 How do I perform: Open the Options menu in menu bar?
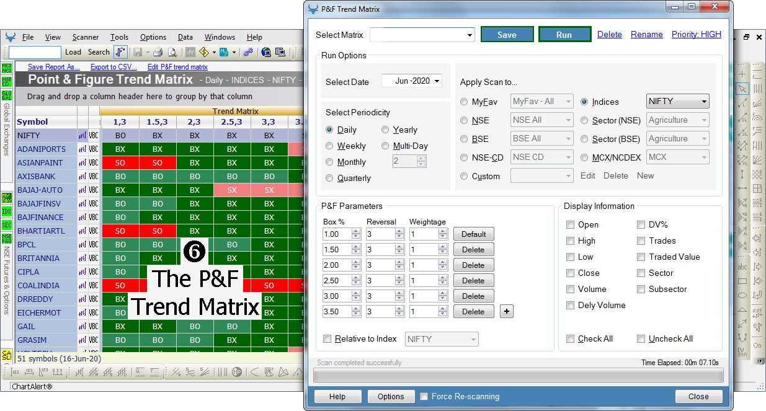pyautogui.click(x=153, y=37)
